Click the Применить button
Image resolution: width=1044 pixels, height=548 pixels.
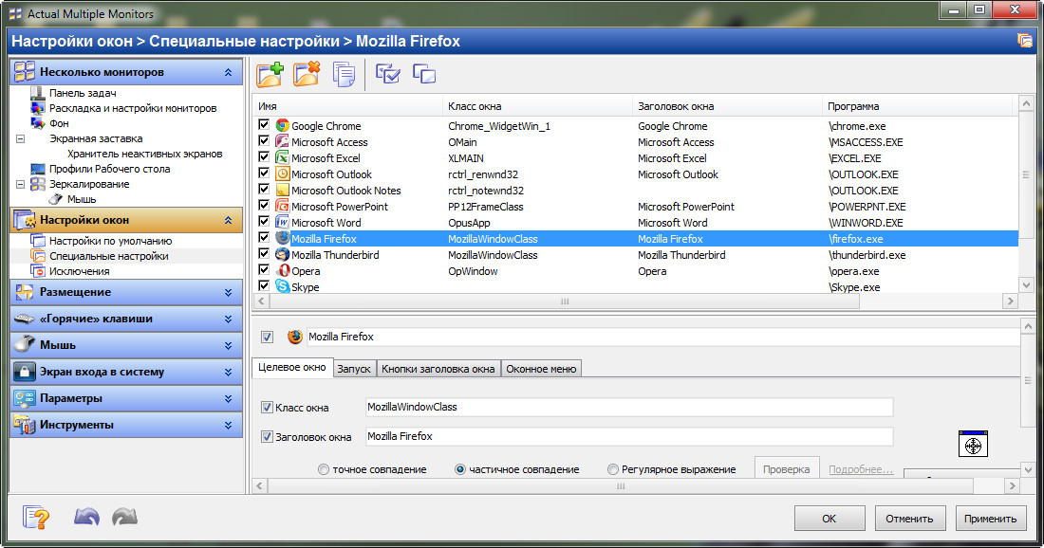pos(990,518)
